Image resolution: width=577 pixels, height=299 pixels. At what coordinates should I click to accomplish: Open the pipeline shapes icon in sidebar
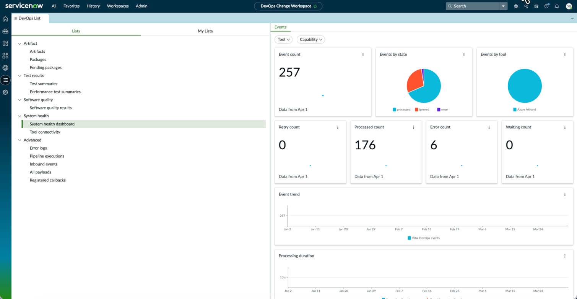coord(5,56)
